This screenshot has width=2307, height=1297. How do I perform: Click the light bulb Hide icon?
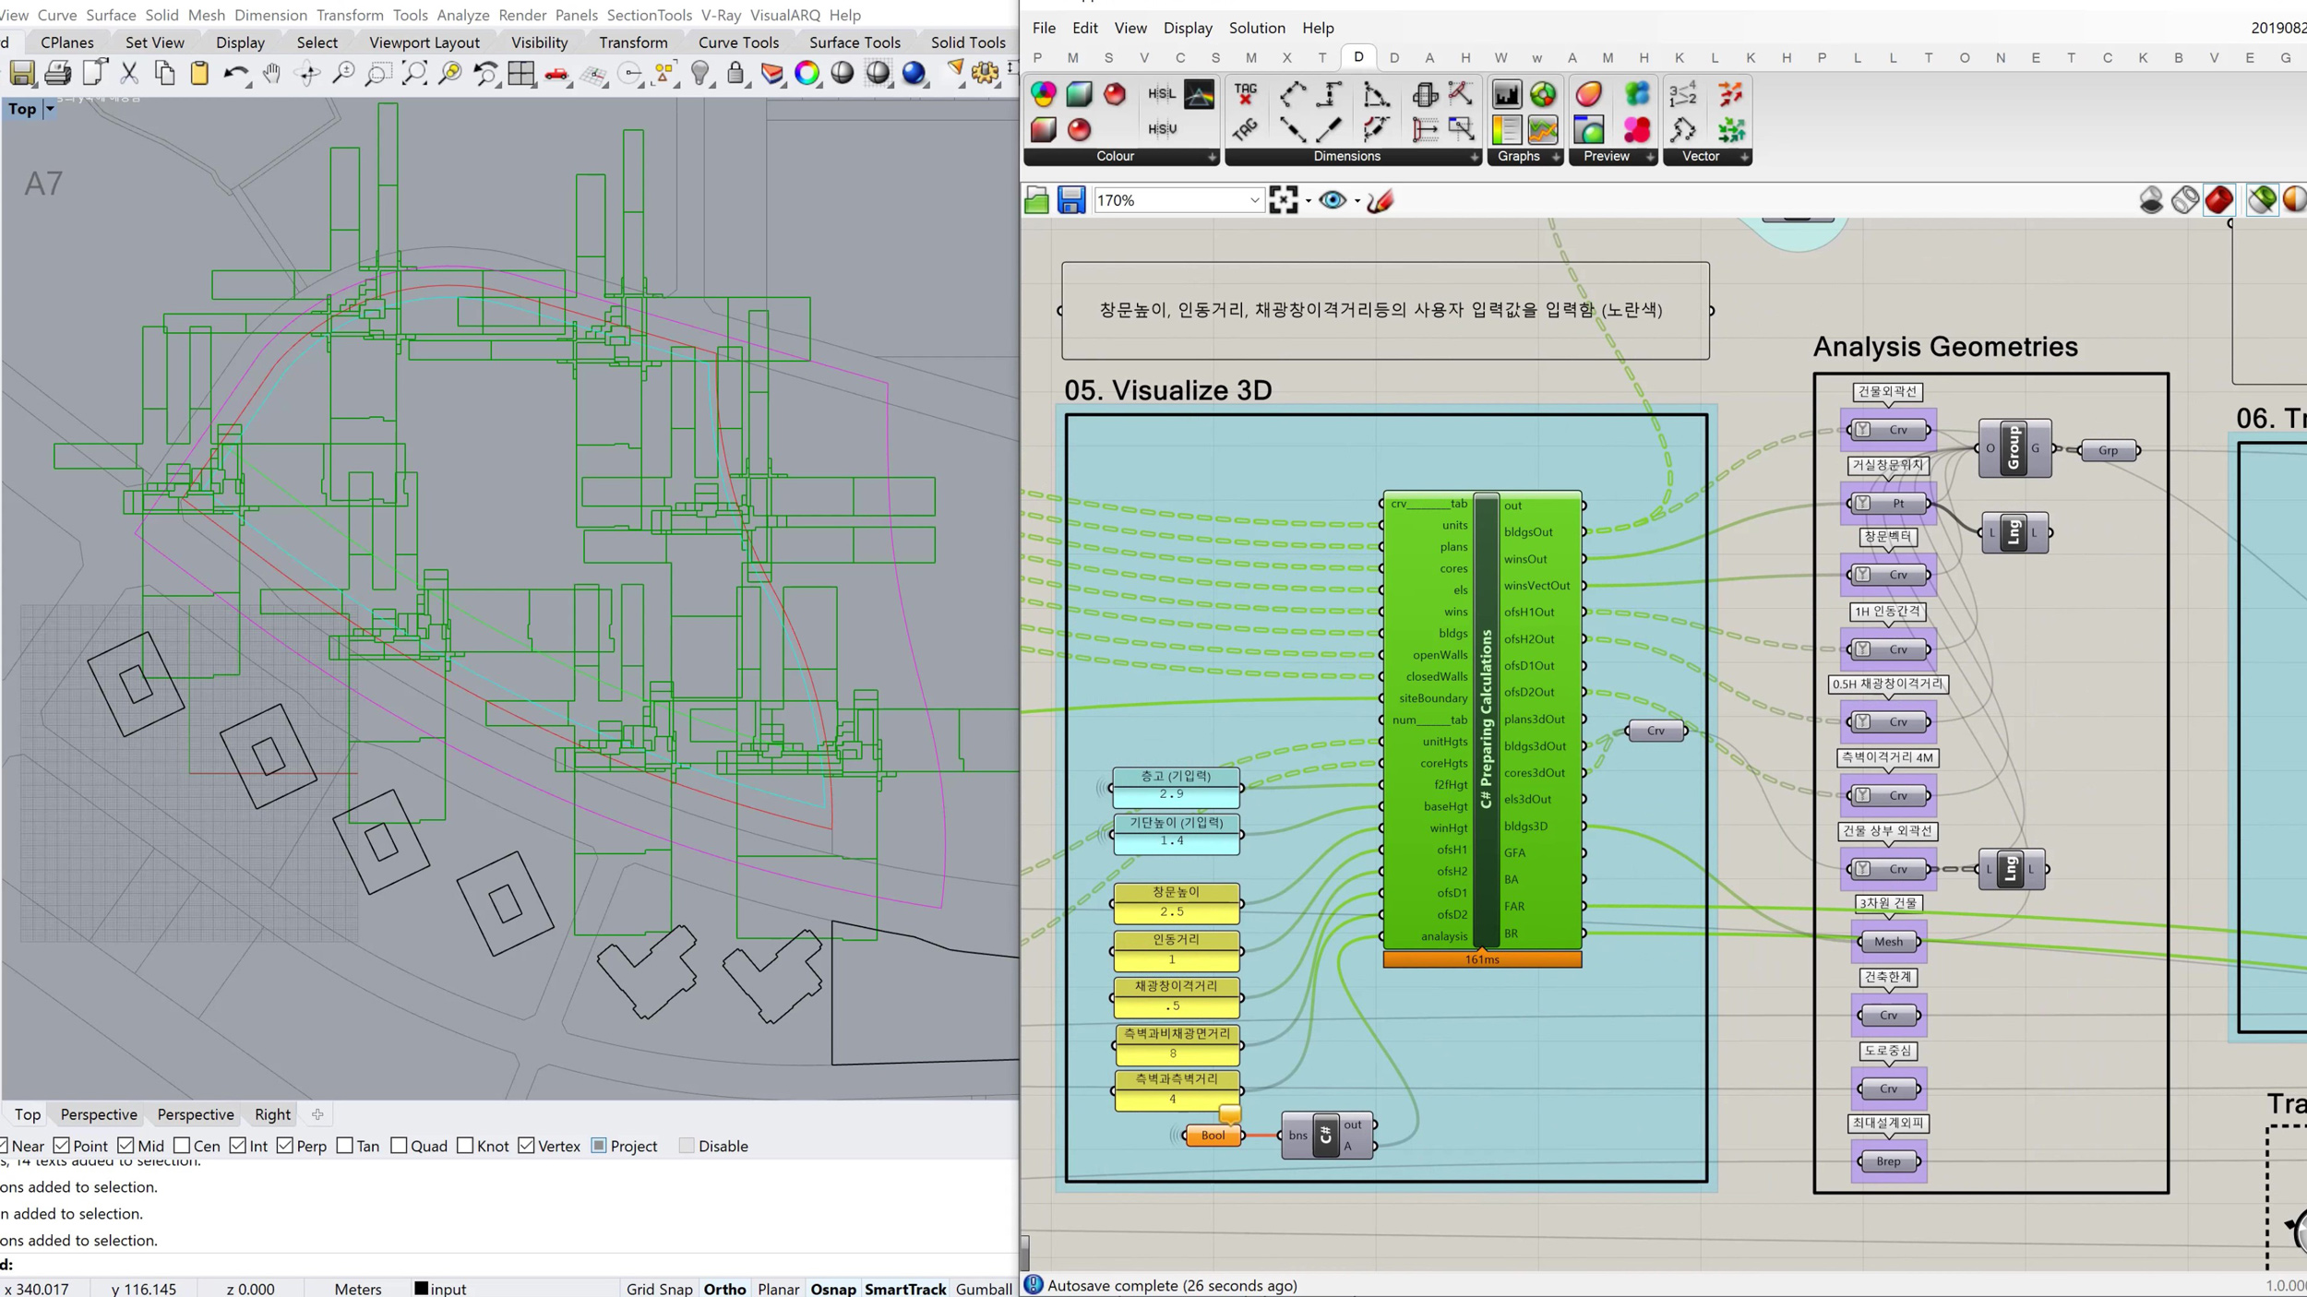pos(700,73)
